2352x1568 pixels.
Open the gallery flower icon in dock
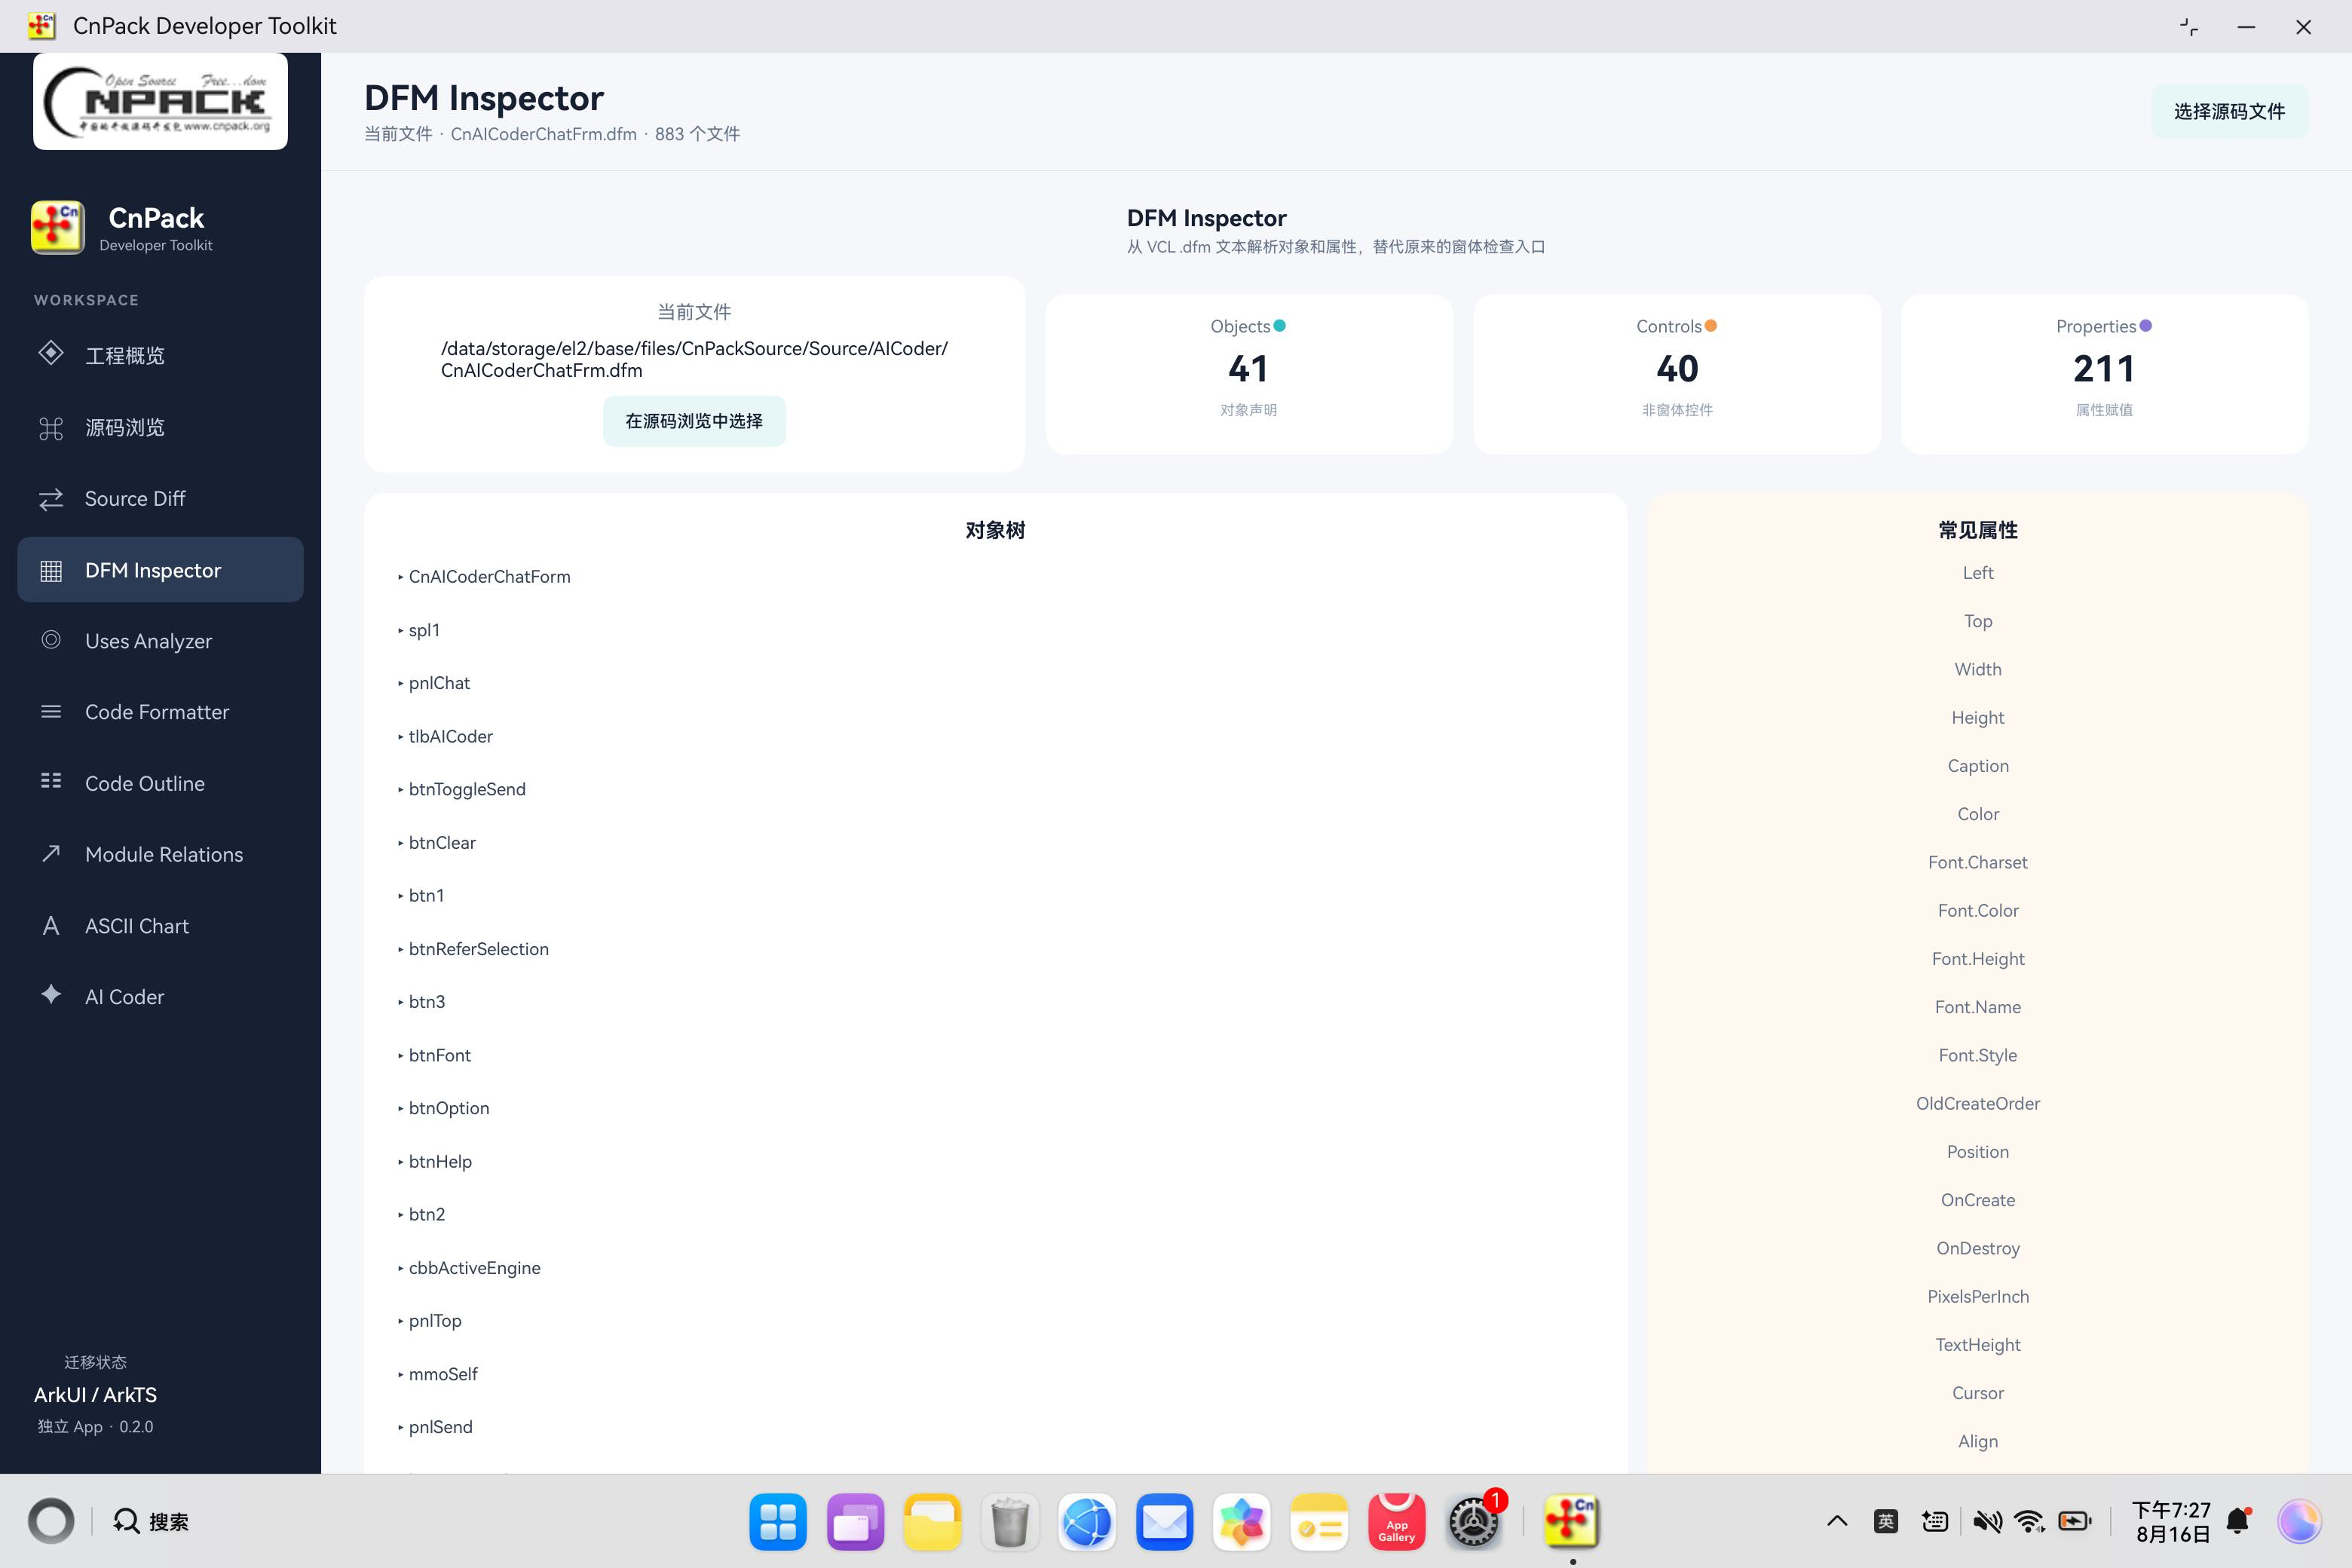[x=1242, y=1522]
